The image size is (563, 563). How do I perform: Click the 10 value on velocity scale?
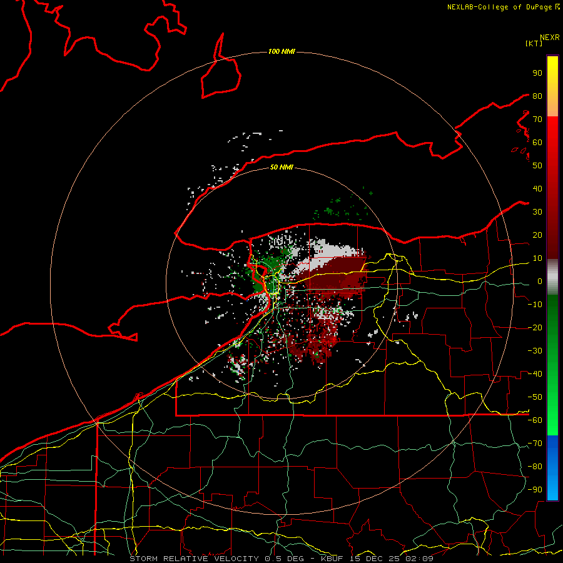click(x=537, y=258)
